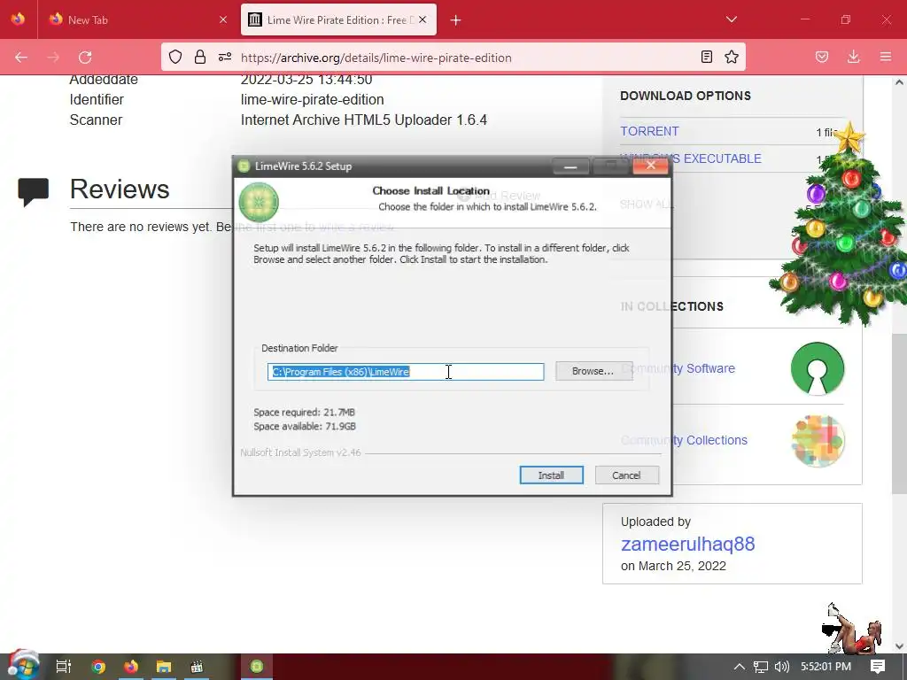Click the page scrollbar up arrow
This screenshot has height=680, width=907.
click(899, 82)
